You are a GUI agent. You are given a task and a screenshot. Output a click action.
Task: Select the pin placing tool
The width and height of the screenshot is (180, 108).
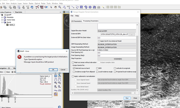click(x=64, y=7)
